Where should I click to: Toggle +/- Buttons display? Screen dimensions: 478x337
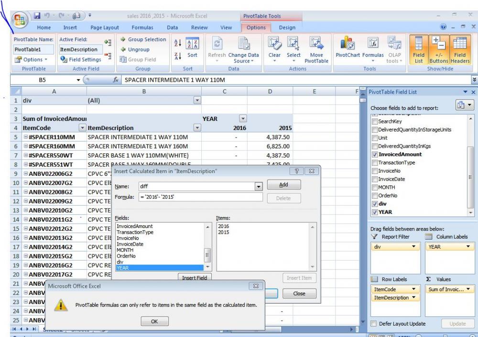439,50
